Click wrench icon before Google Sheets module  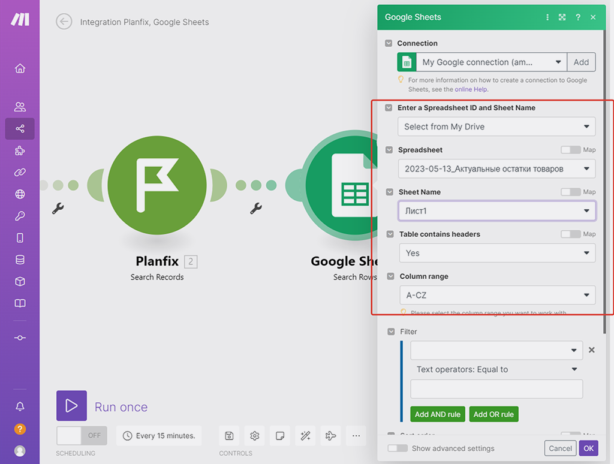[256, 208]
